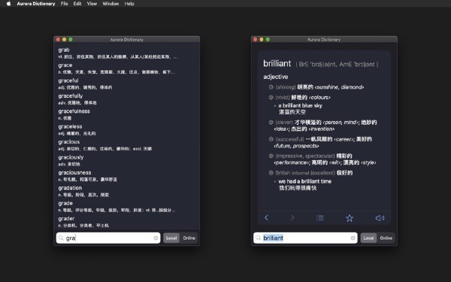Click the pronunciation text after brilliant
451x282 pixels.
[337, 64]
